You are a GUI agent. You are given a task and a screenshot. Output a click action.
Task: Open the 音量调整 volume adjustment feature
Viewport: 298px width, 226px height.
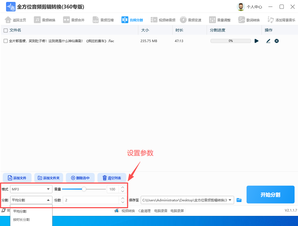click(x=219, y=19)
